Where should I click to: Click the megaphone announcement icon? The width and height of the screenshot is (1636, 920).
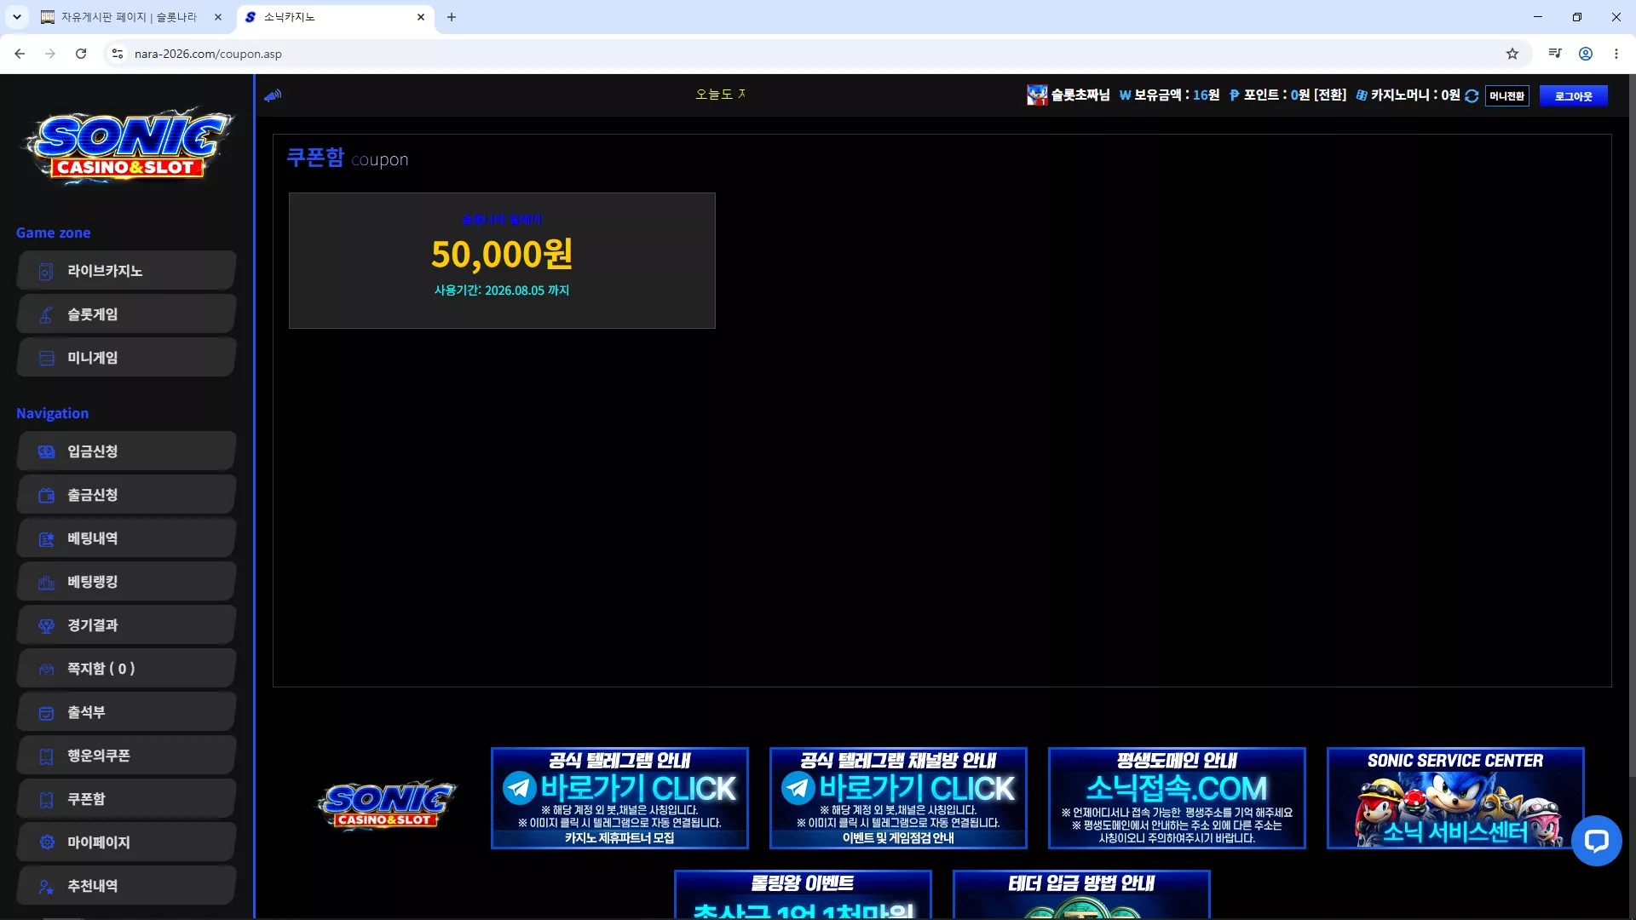pos(273,95)
